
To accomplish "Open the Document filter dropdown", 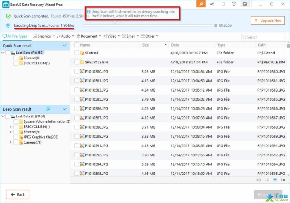I will coord(89,36).
